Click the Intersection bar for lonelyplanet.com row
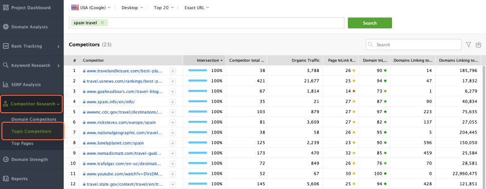Viewport: 486px width, 189px height. (198, 143)
